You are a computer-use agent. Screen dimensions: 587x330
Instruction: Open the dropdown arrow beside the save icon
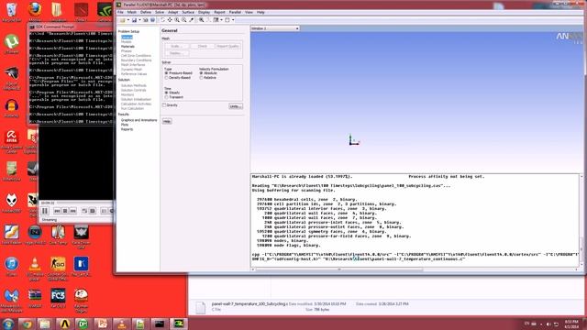(x=139, y=20)
